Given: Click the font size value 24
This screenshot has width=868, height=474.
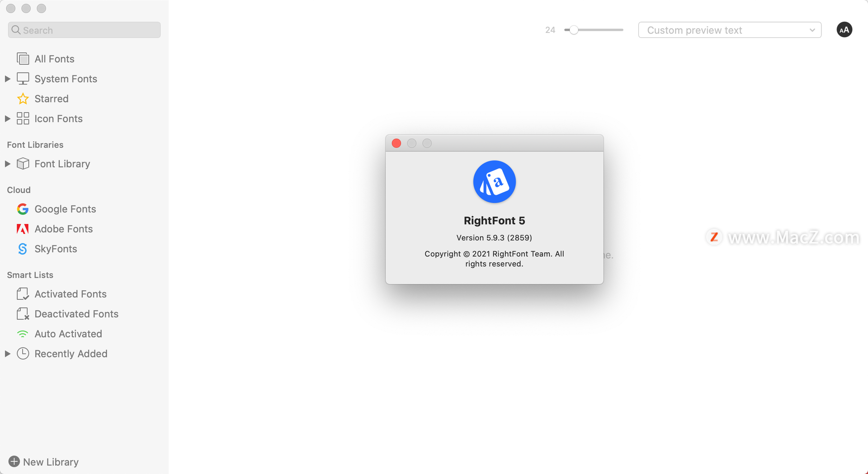Looking at the screenshot, I should [550, 30].
